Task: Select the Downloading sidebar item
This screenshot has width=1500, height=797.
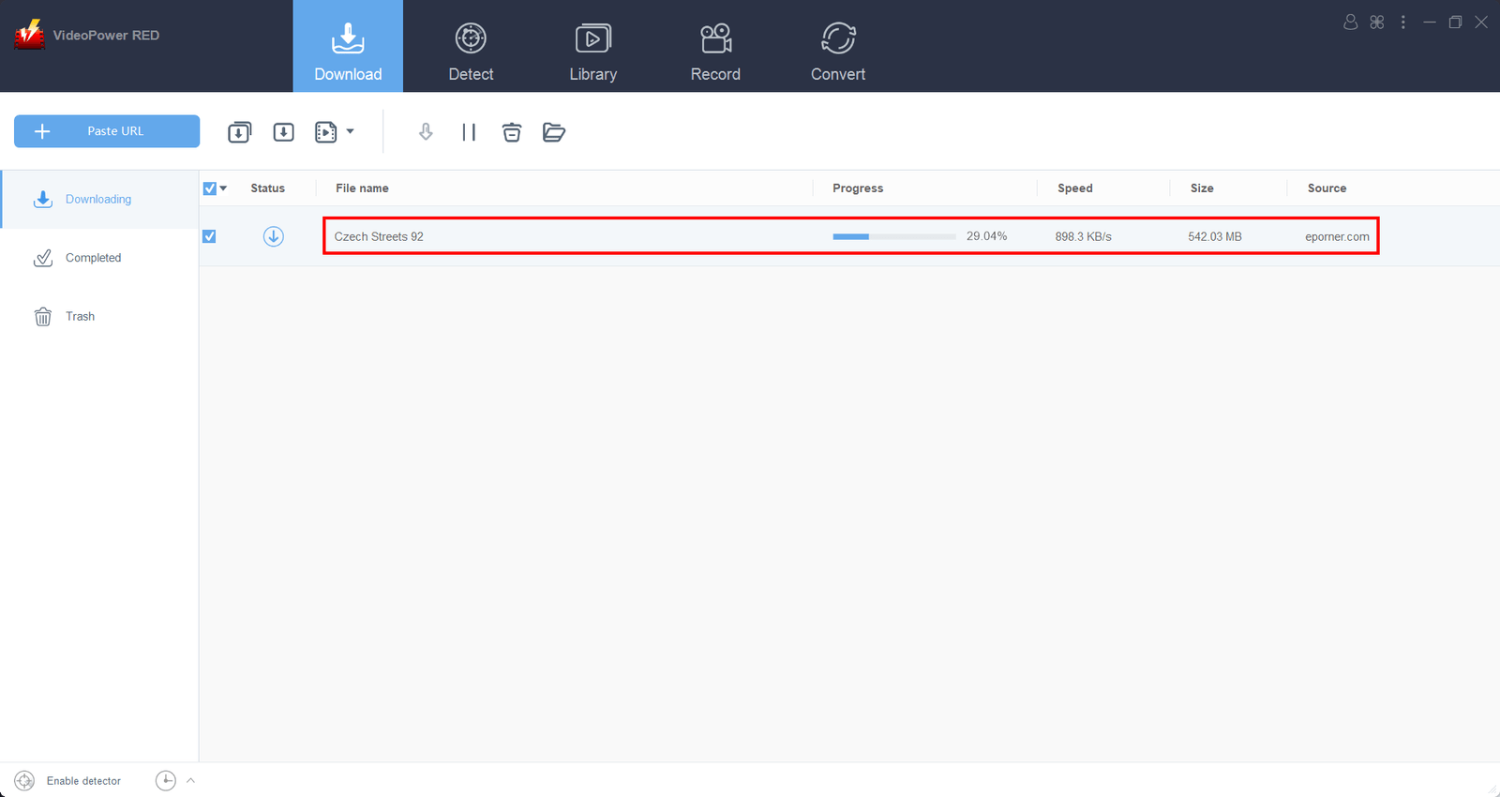Action: [x=99, y=199]
